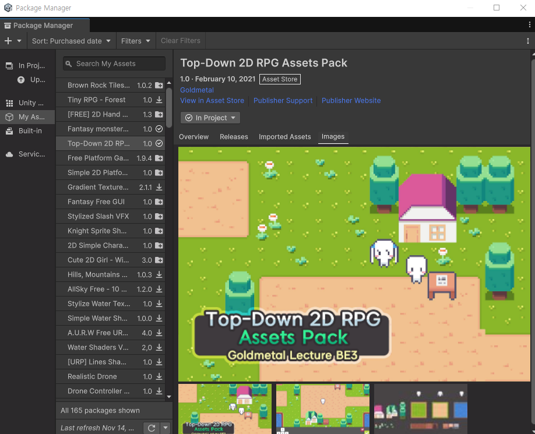Open the window tab kebab menu

(x=529, y=24)
